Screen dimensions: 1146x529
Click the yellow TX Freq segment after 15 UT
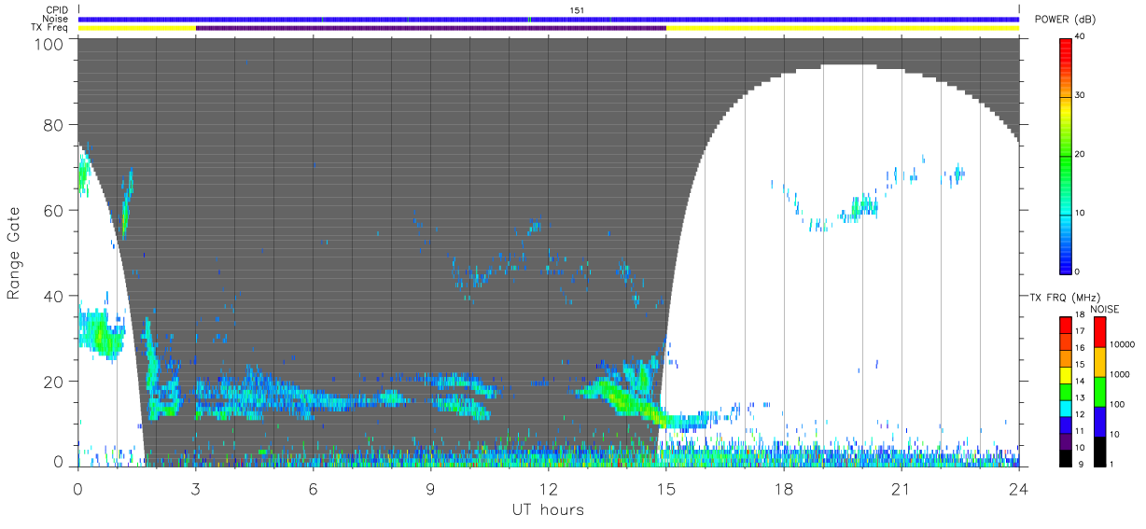point(843,28)
